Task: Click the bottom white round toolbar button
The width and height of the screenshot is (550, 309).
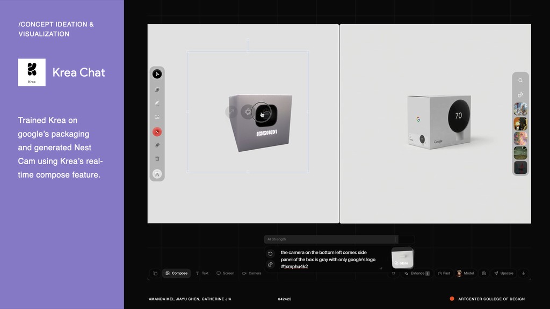Action: [x=157, y=174]
